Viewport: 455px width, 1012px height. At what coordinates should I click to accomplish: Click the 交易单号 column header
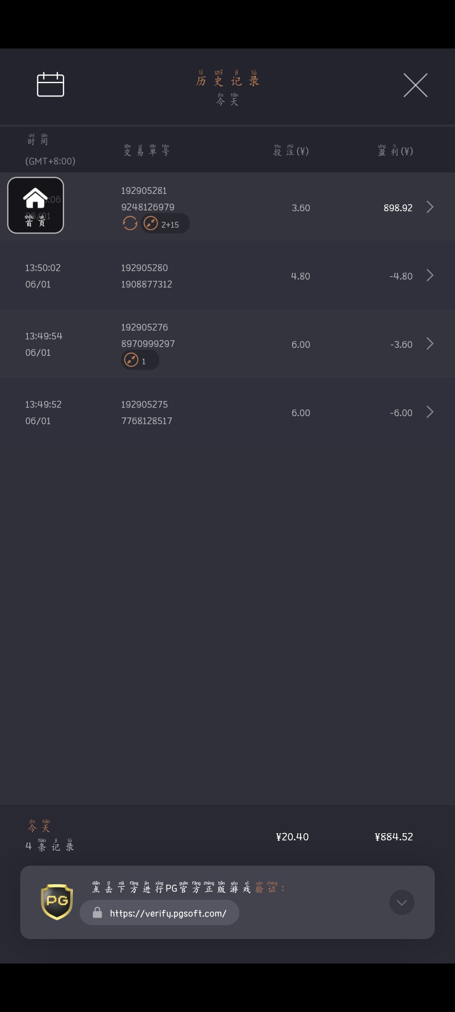pyautogui.click(x=147, y=151)
